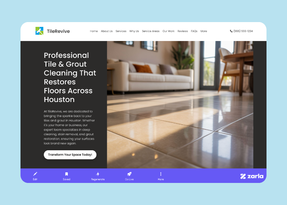
Task: Expand the More menu in navigation
Action: (x=203, y=31)
